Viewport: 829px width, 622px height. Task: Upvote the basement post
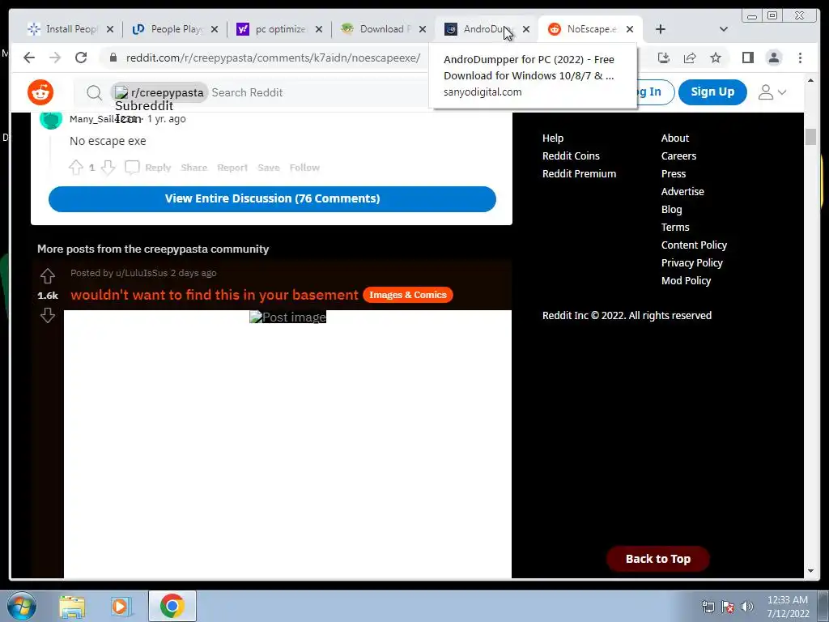[48, 275]
